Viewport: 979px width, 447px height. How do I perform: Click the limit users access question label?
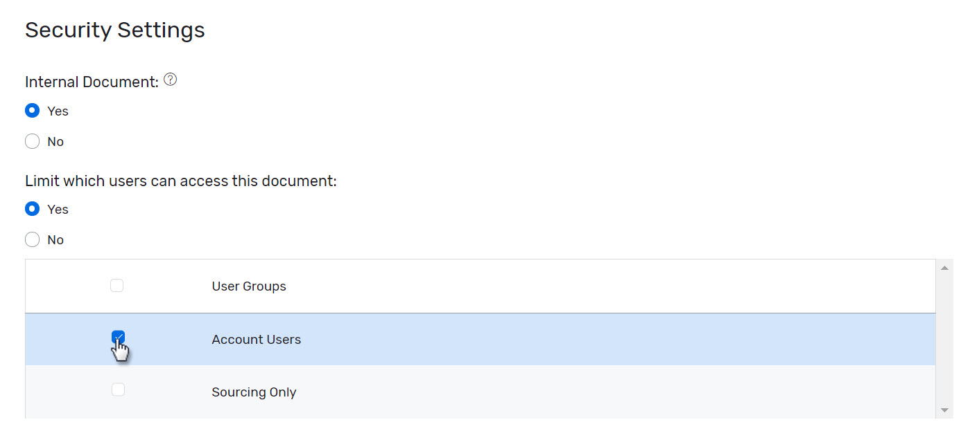pyautogui.click(x=180, y=180)
